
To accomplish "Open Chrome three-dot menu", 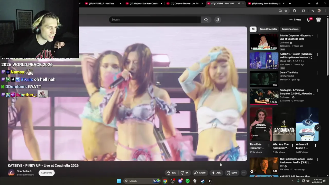I will [x=325, y=11].
